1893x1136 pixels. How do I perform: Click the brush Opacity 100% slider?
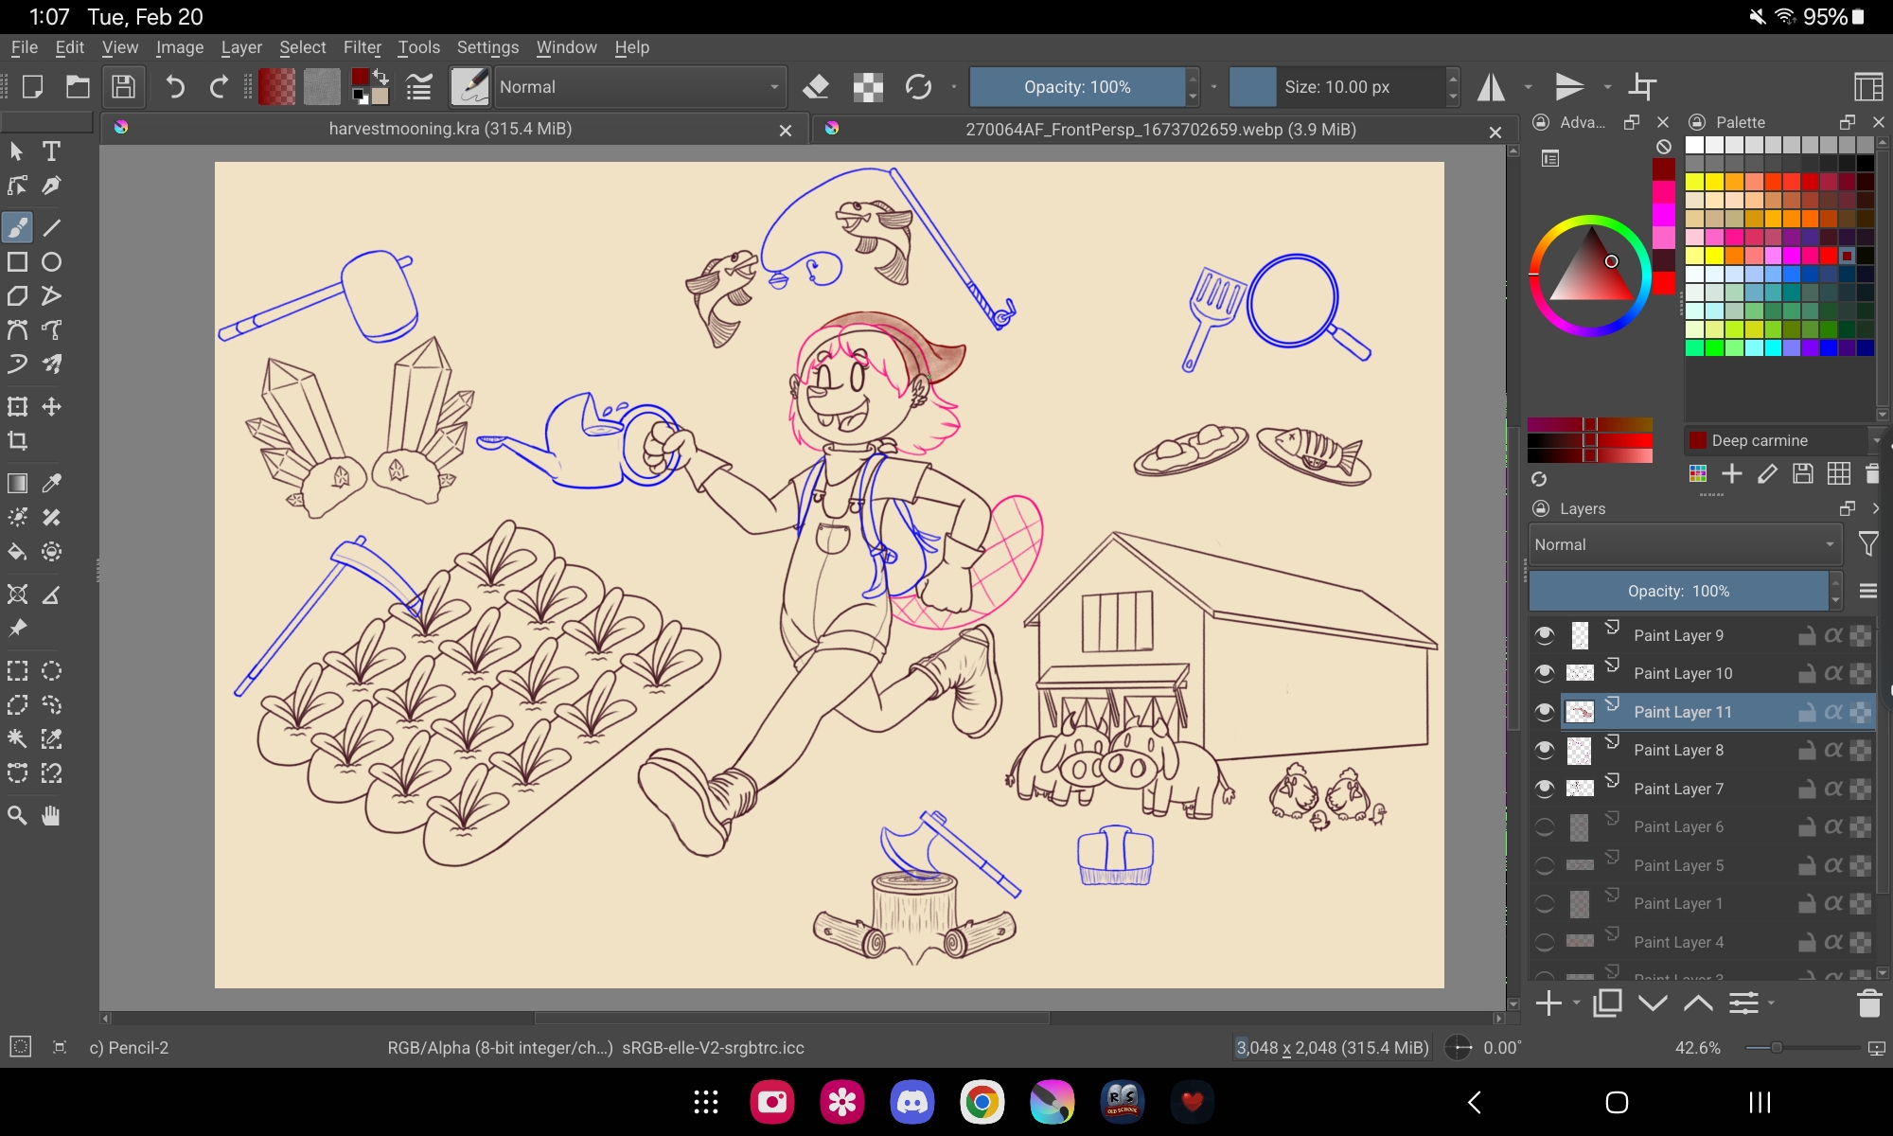[x=1077, y=87]
